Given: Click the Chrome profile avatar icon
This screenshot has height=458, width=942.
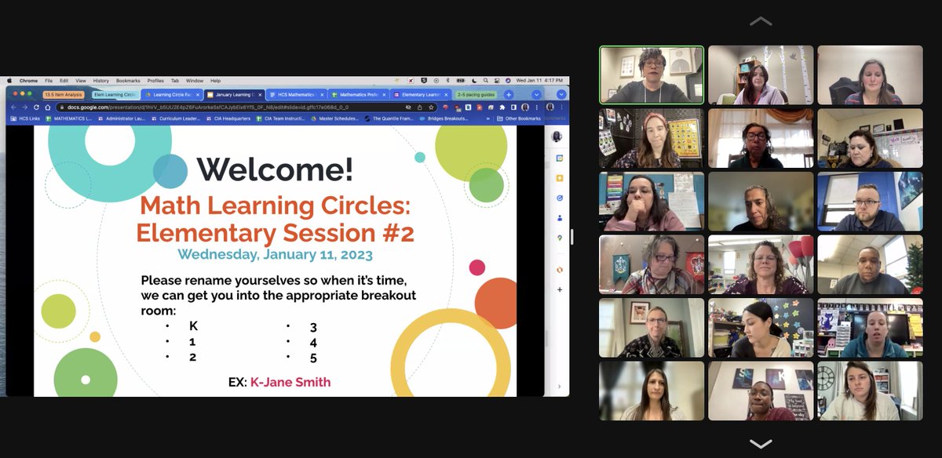Looking at the screenshot, I should [x=524, y=107].
